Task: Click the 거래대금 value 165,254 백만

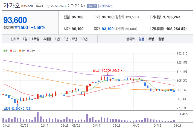Action: tap(176, 29)
